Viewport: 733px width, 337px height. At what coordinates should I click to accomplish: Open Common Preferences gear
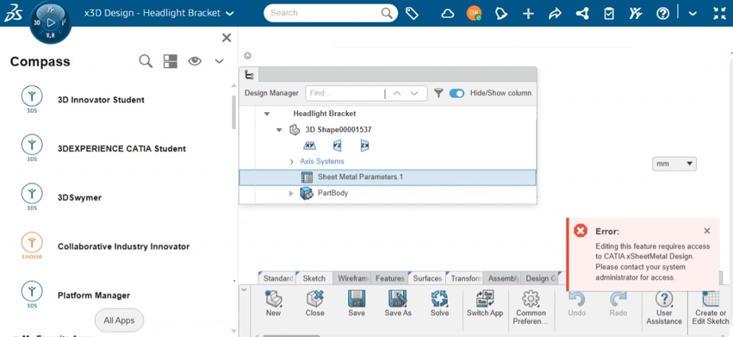click(x=531, y=307)
